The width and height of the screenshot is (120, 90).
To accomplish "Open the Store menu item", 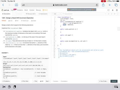I will click(45, 10).
